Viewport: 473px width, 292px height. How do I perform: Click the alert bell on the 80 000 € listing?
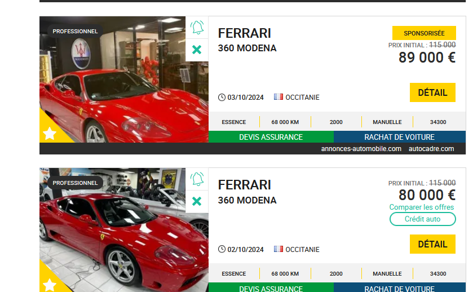click(197, 179)
